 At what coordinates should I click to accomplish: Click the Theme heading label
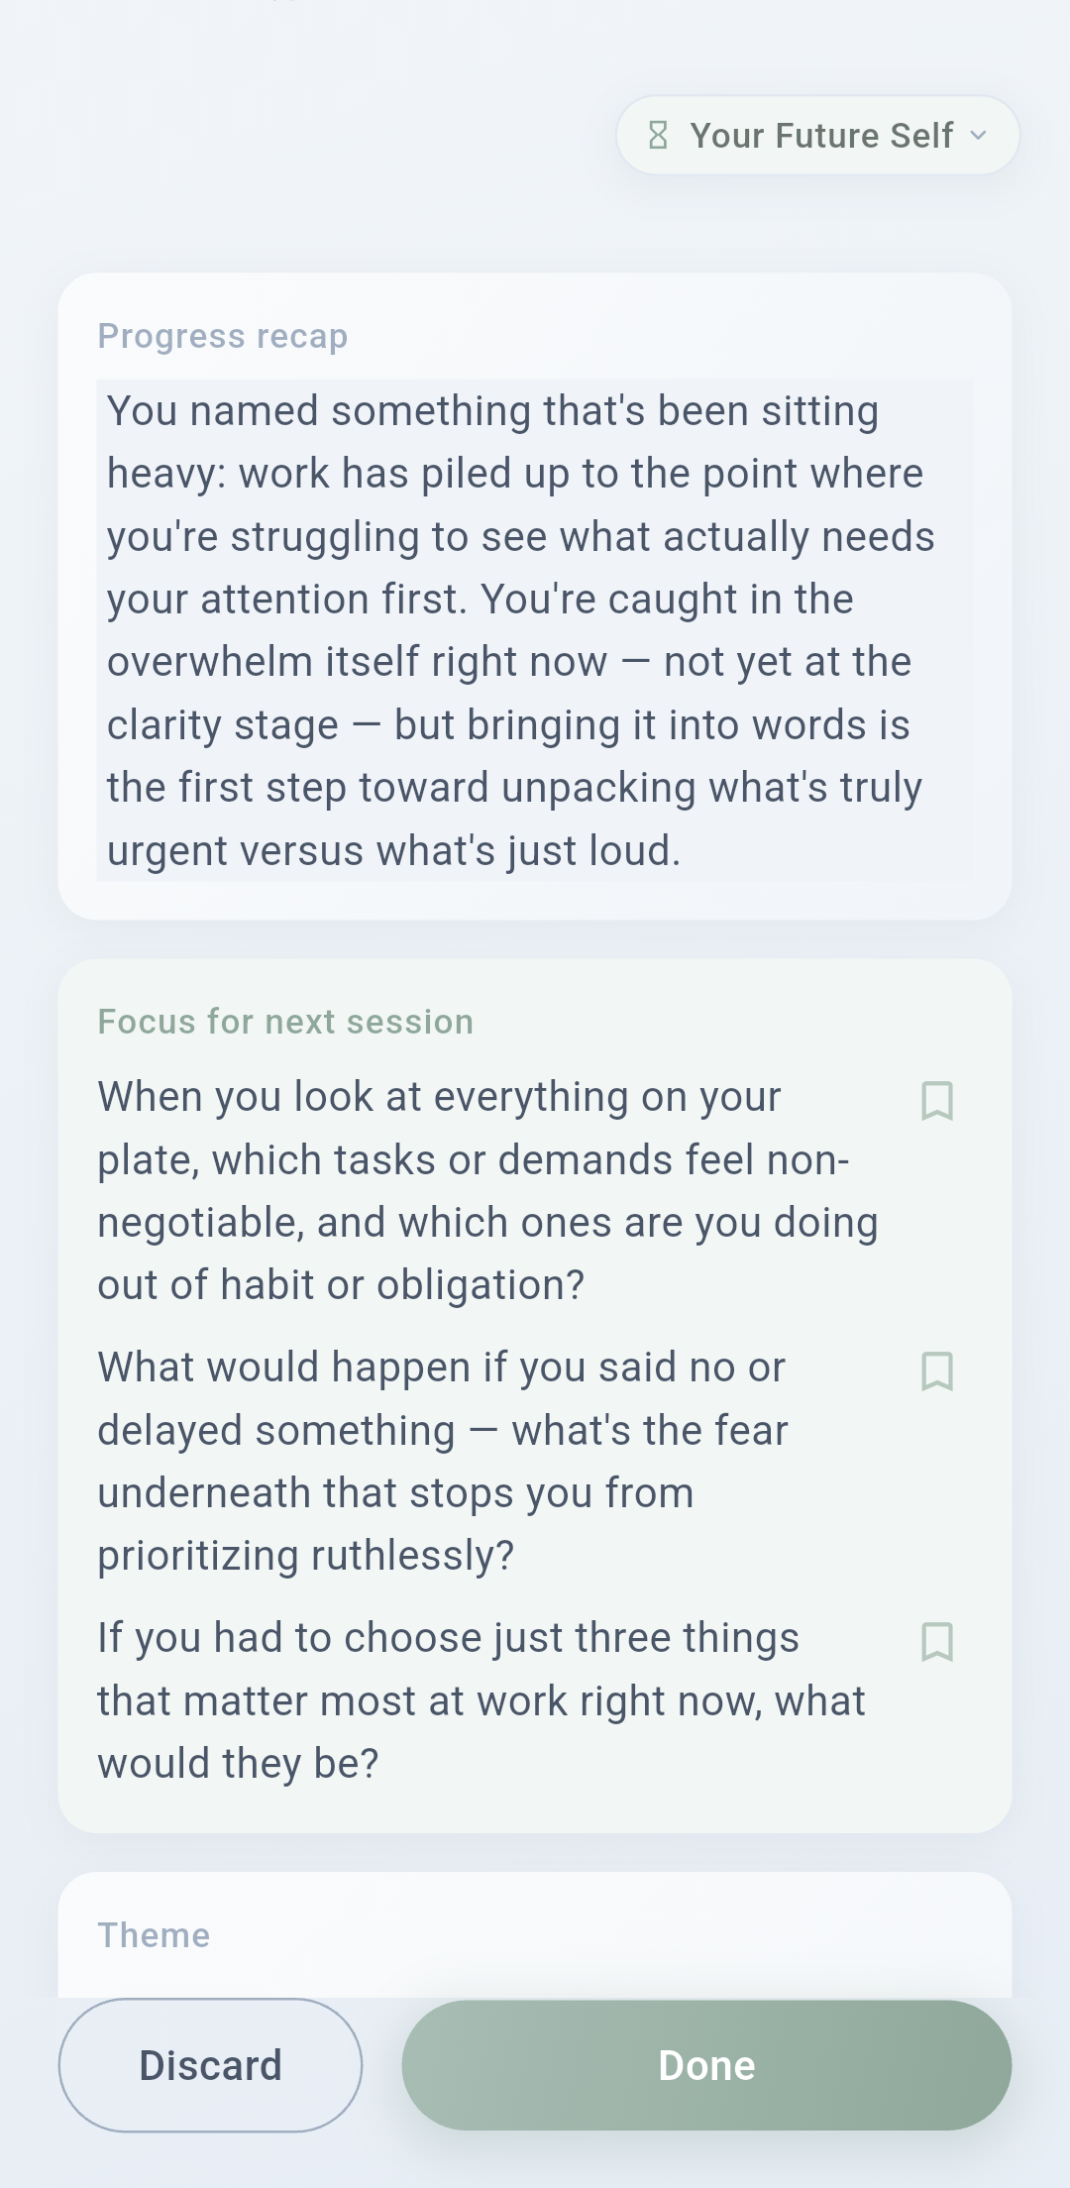(x=153, y=1934)
